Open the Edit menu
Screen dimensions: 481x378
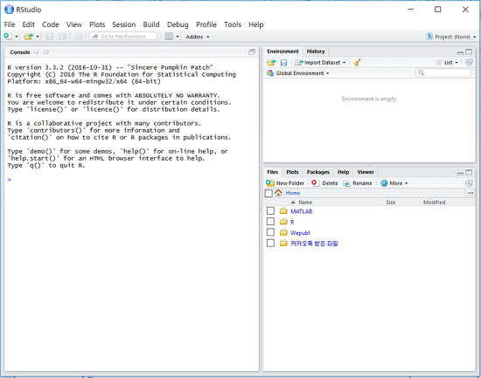(28, 24)
